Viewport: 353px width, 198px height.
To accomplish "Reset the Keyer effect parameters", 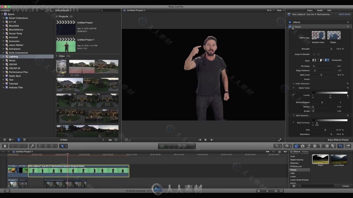I will point(348,27).
